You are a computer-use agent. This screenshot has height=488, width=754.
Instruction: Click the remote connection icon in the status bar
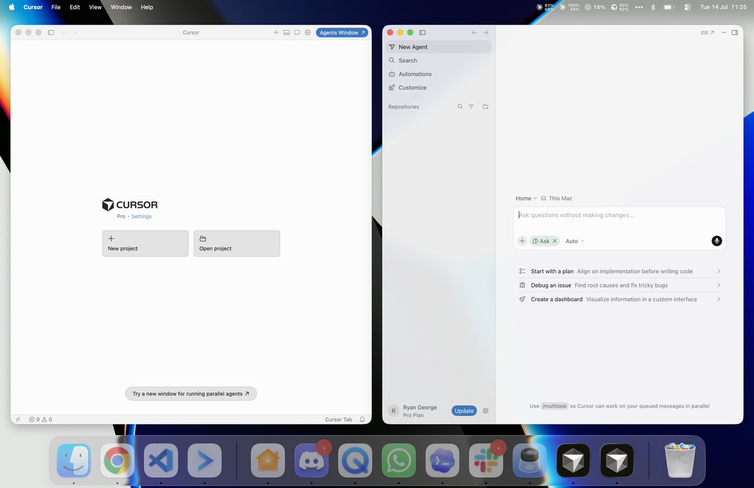(18, 419)
